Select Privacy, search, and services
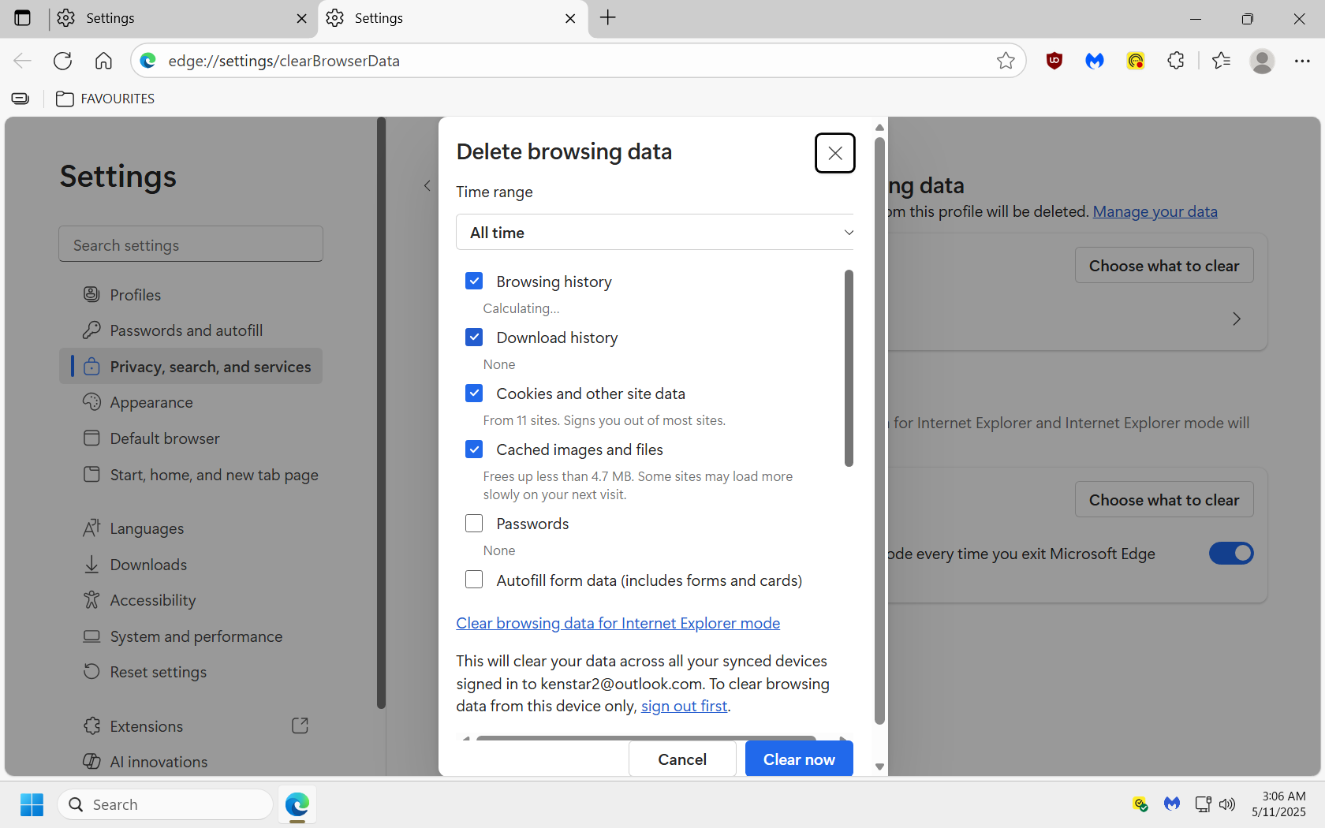The image size is (1325, 828). click(191, 367)
